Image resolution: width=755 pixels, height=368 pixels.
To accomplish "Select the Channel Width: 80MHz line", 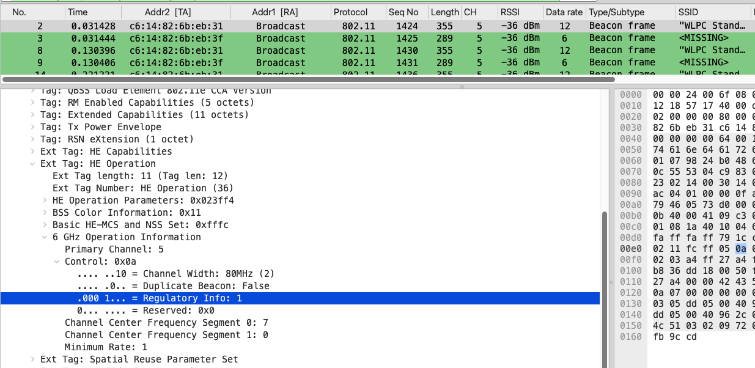I will [176, 274].
